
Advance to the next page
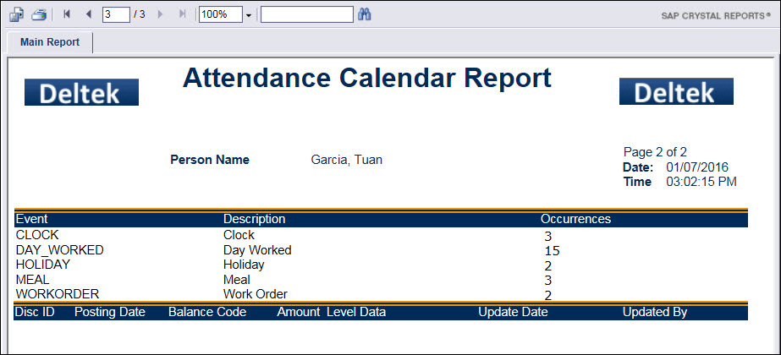(x=161, y=14)
